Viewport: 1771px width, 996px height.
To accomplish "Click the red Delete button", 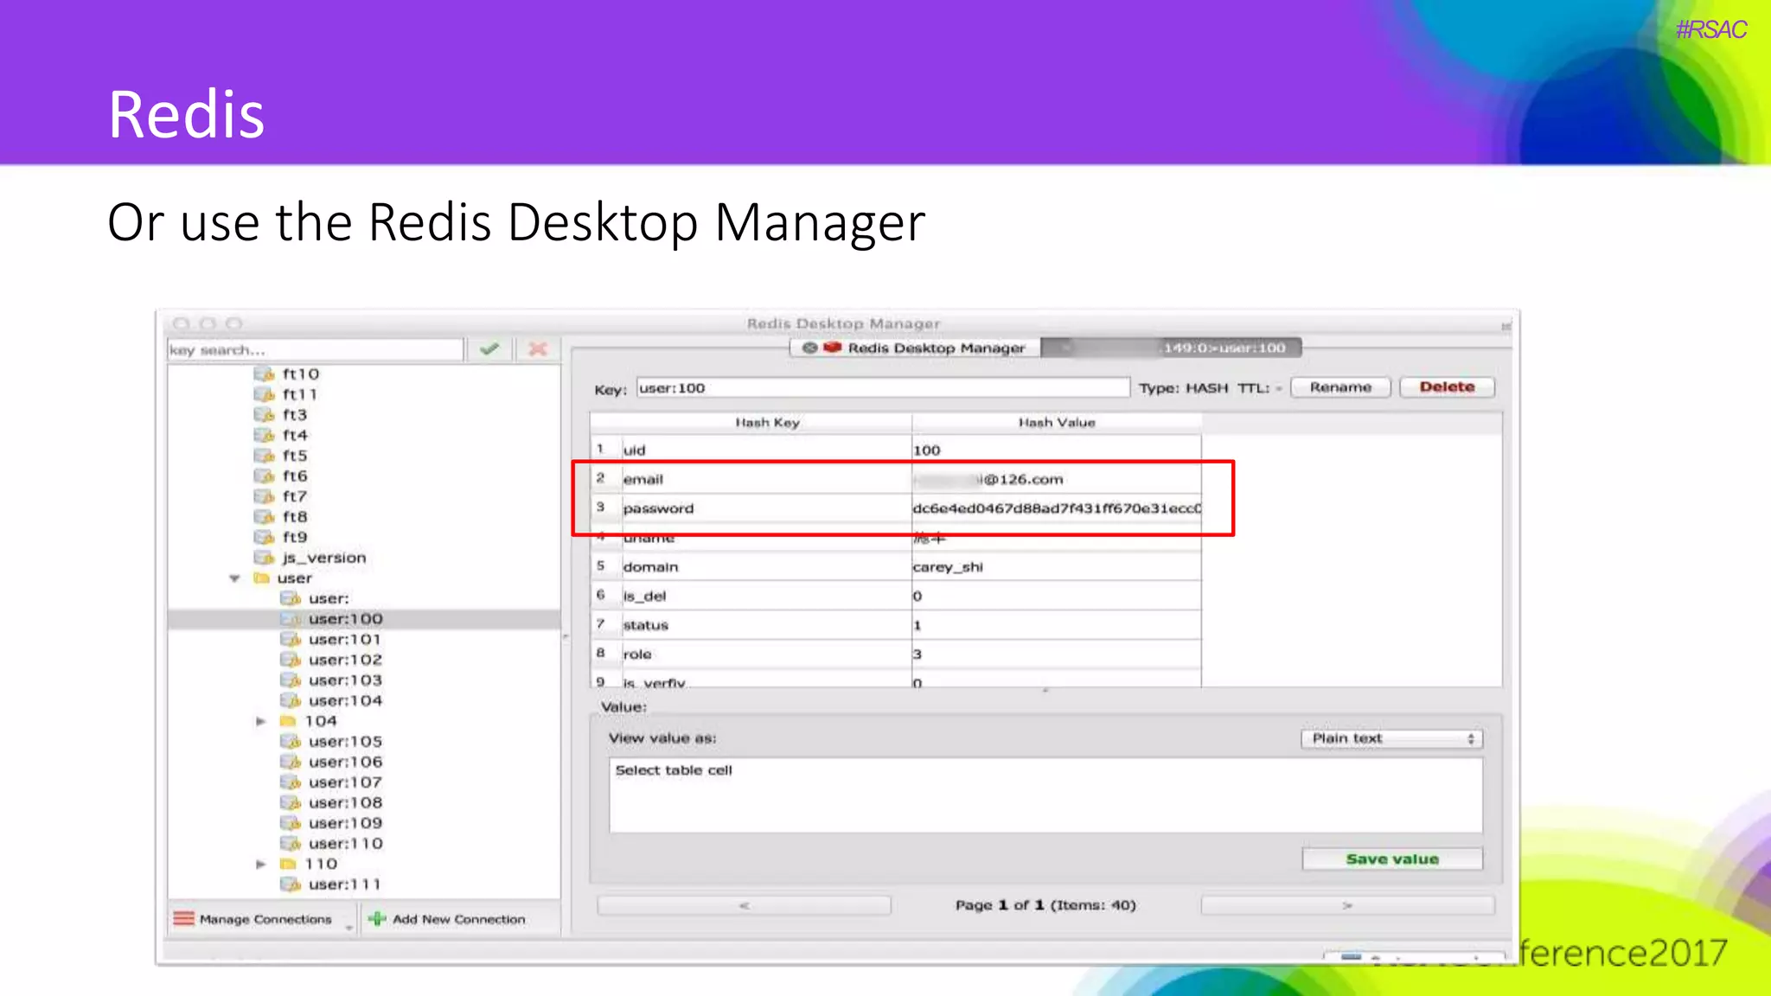I will coord(1447,387).
